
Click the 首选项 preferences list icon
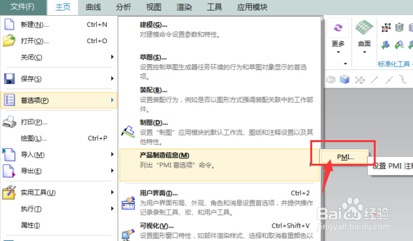click(x=9, y=100)
